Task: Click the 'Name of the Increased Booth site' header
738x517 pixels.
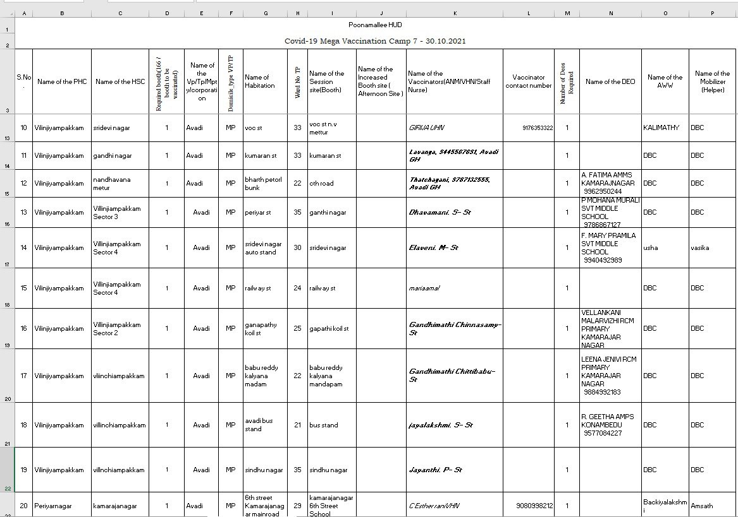Action: (381, 81)
